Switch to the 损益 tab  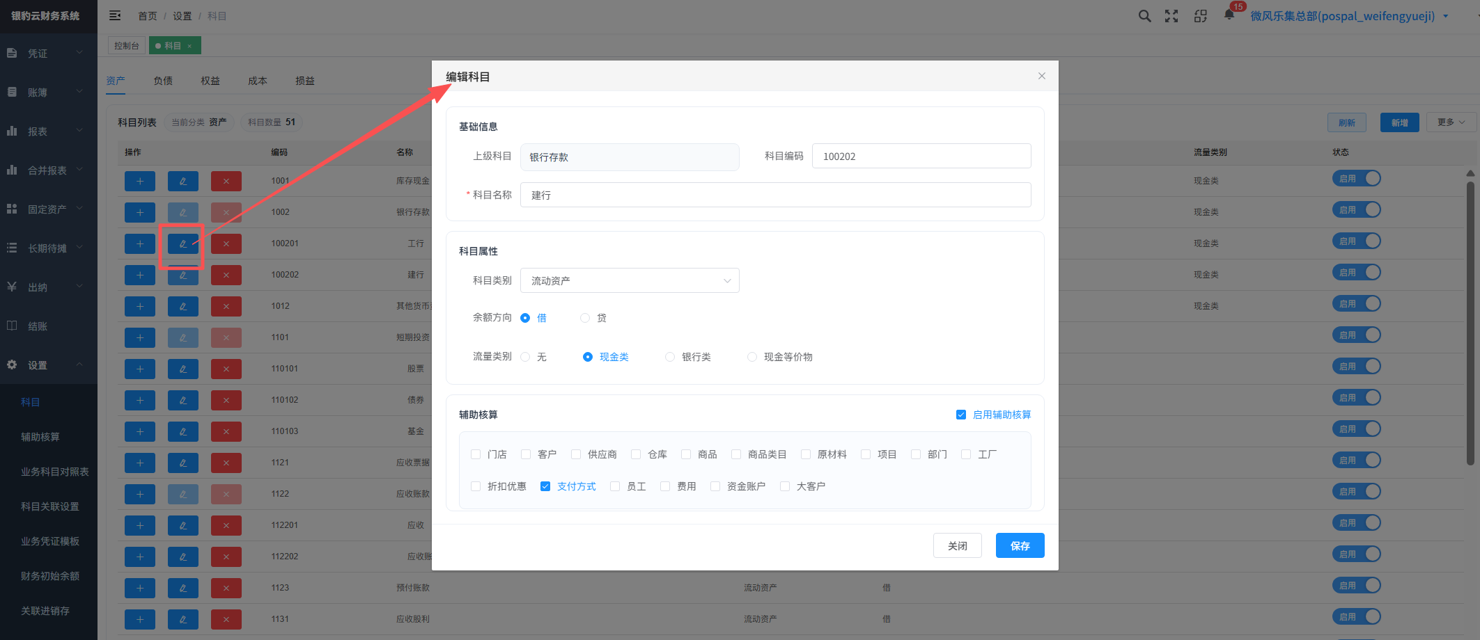[x=305, y=81]
